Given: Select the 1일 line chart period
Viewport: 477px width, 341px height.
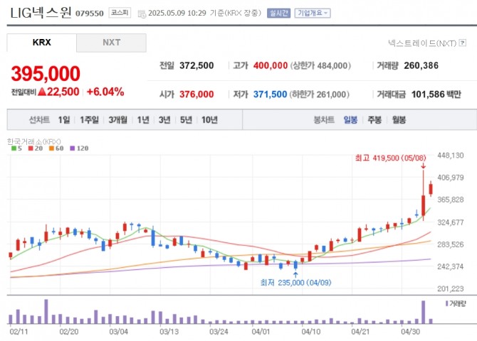Looking at the screenshot, I should (x=64, y=120).
